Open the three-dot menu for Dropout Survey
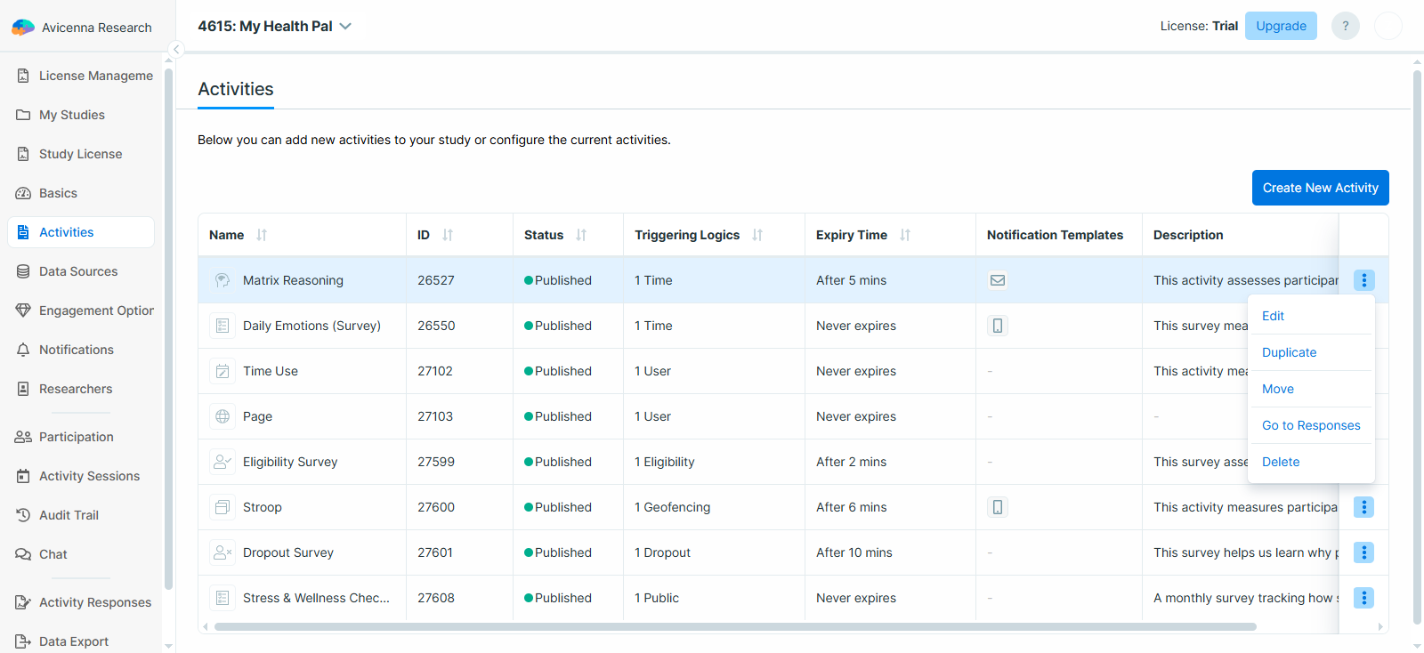 click(1363, 552)
